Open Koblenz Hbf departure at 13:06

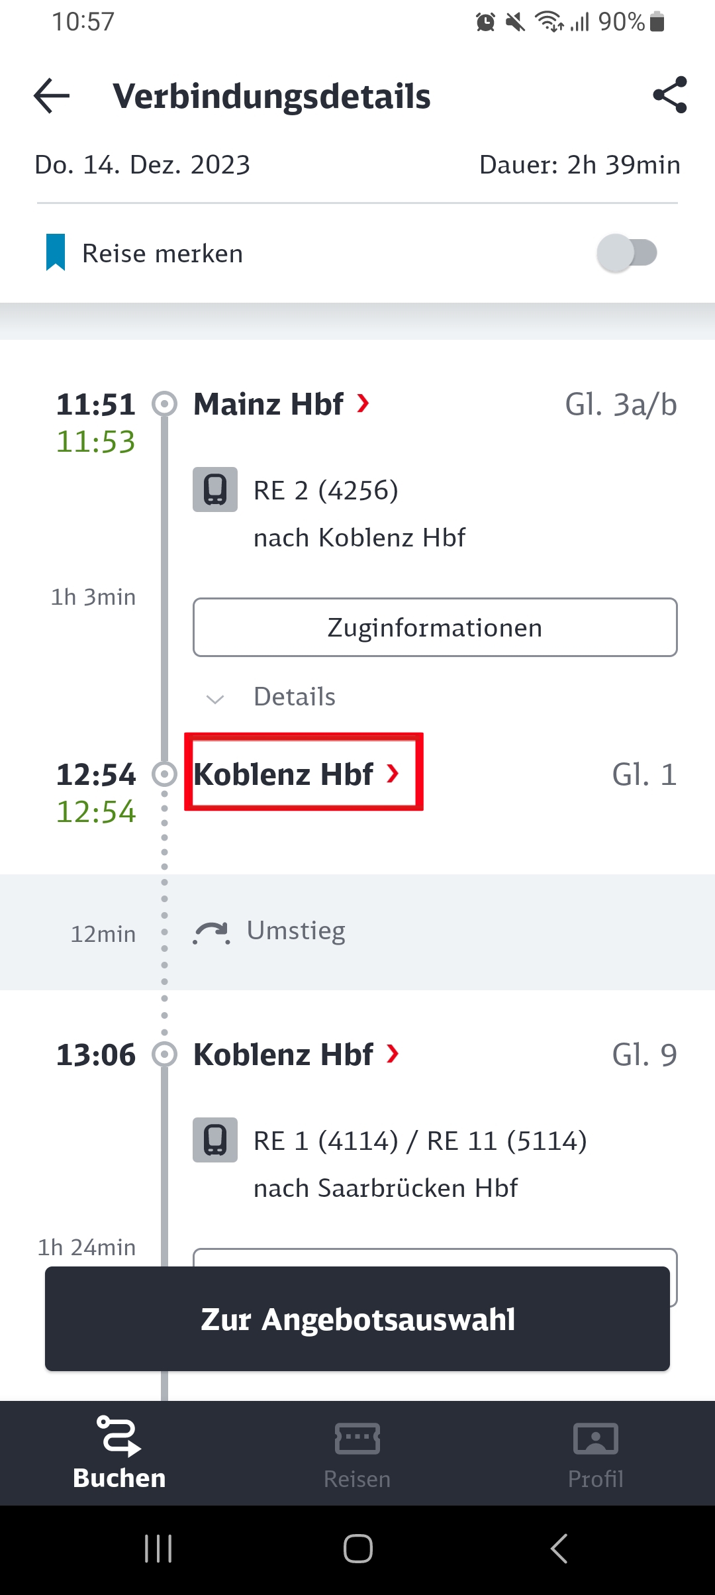click(x=297, y=1055)
